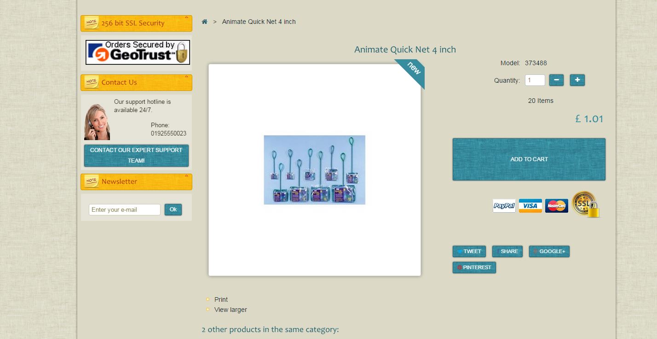Collapse the Contact Us block

(x=186, y=76)
